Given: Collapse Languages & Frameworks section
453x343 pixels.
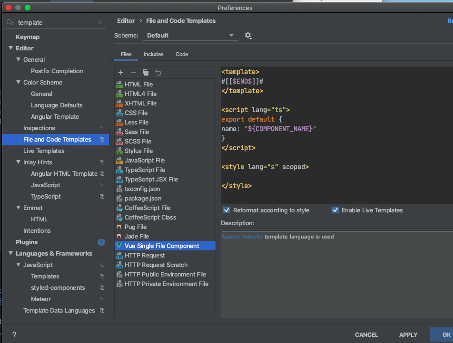Looking at the screenshot, I should pyautogui.click(x=10, y=253).
